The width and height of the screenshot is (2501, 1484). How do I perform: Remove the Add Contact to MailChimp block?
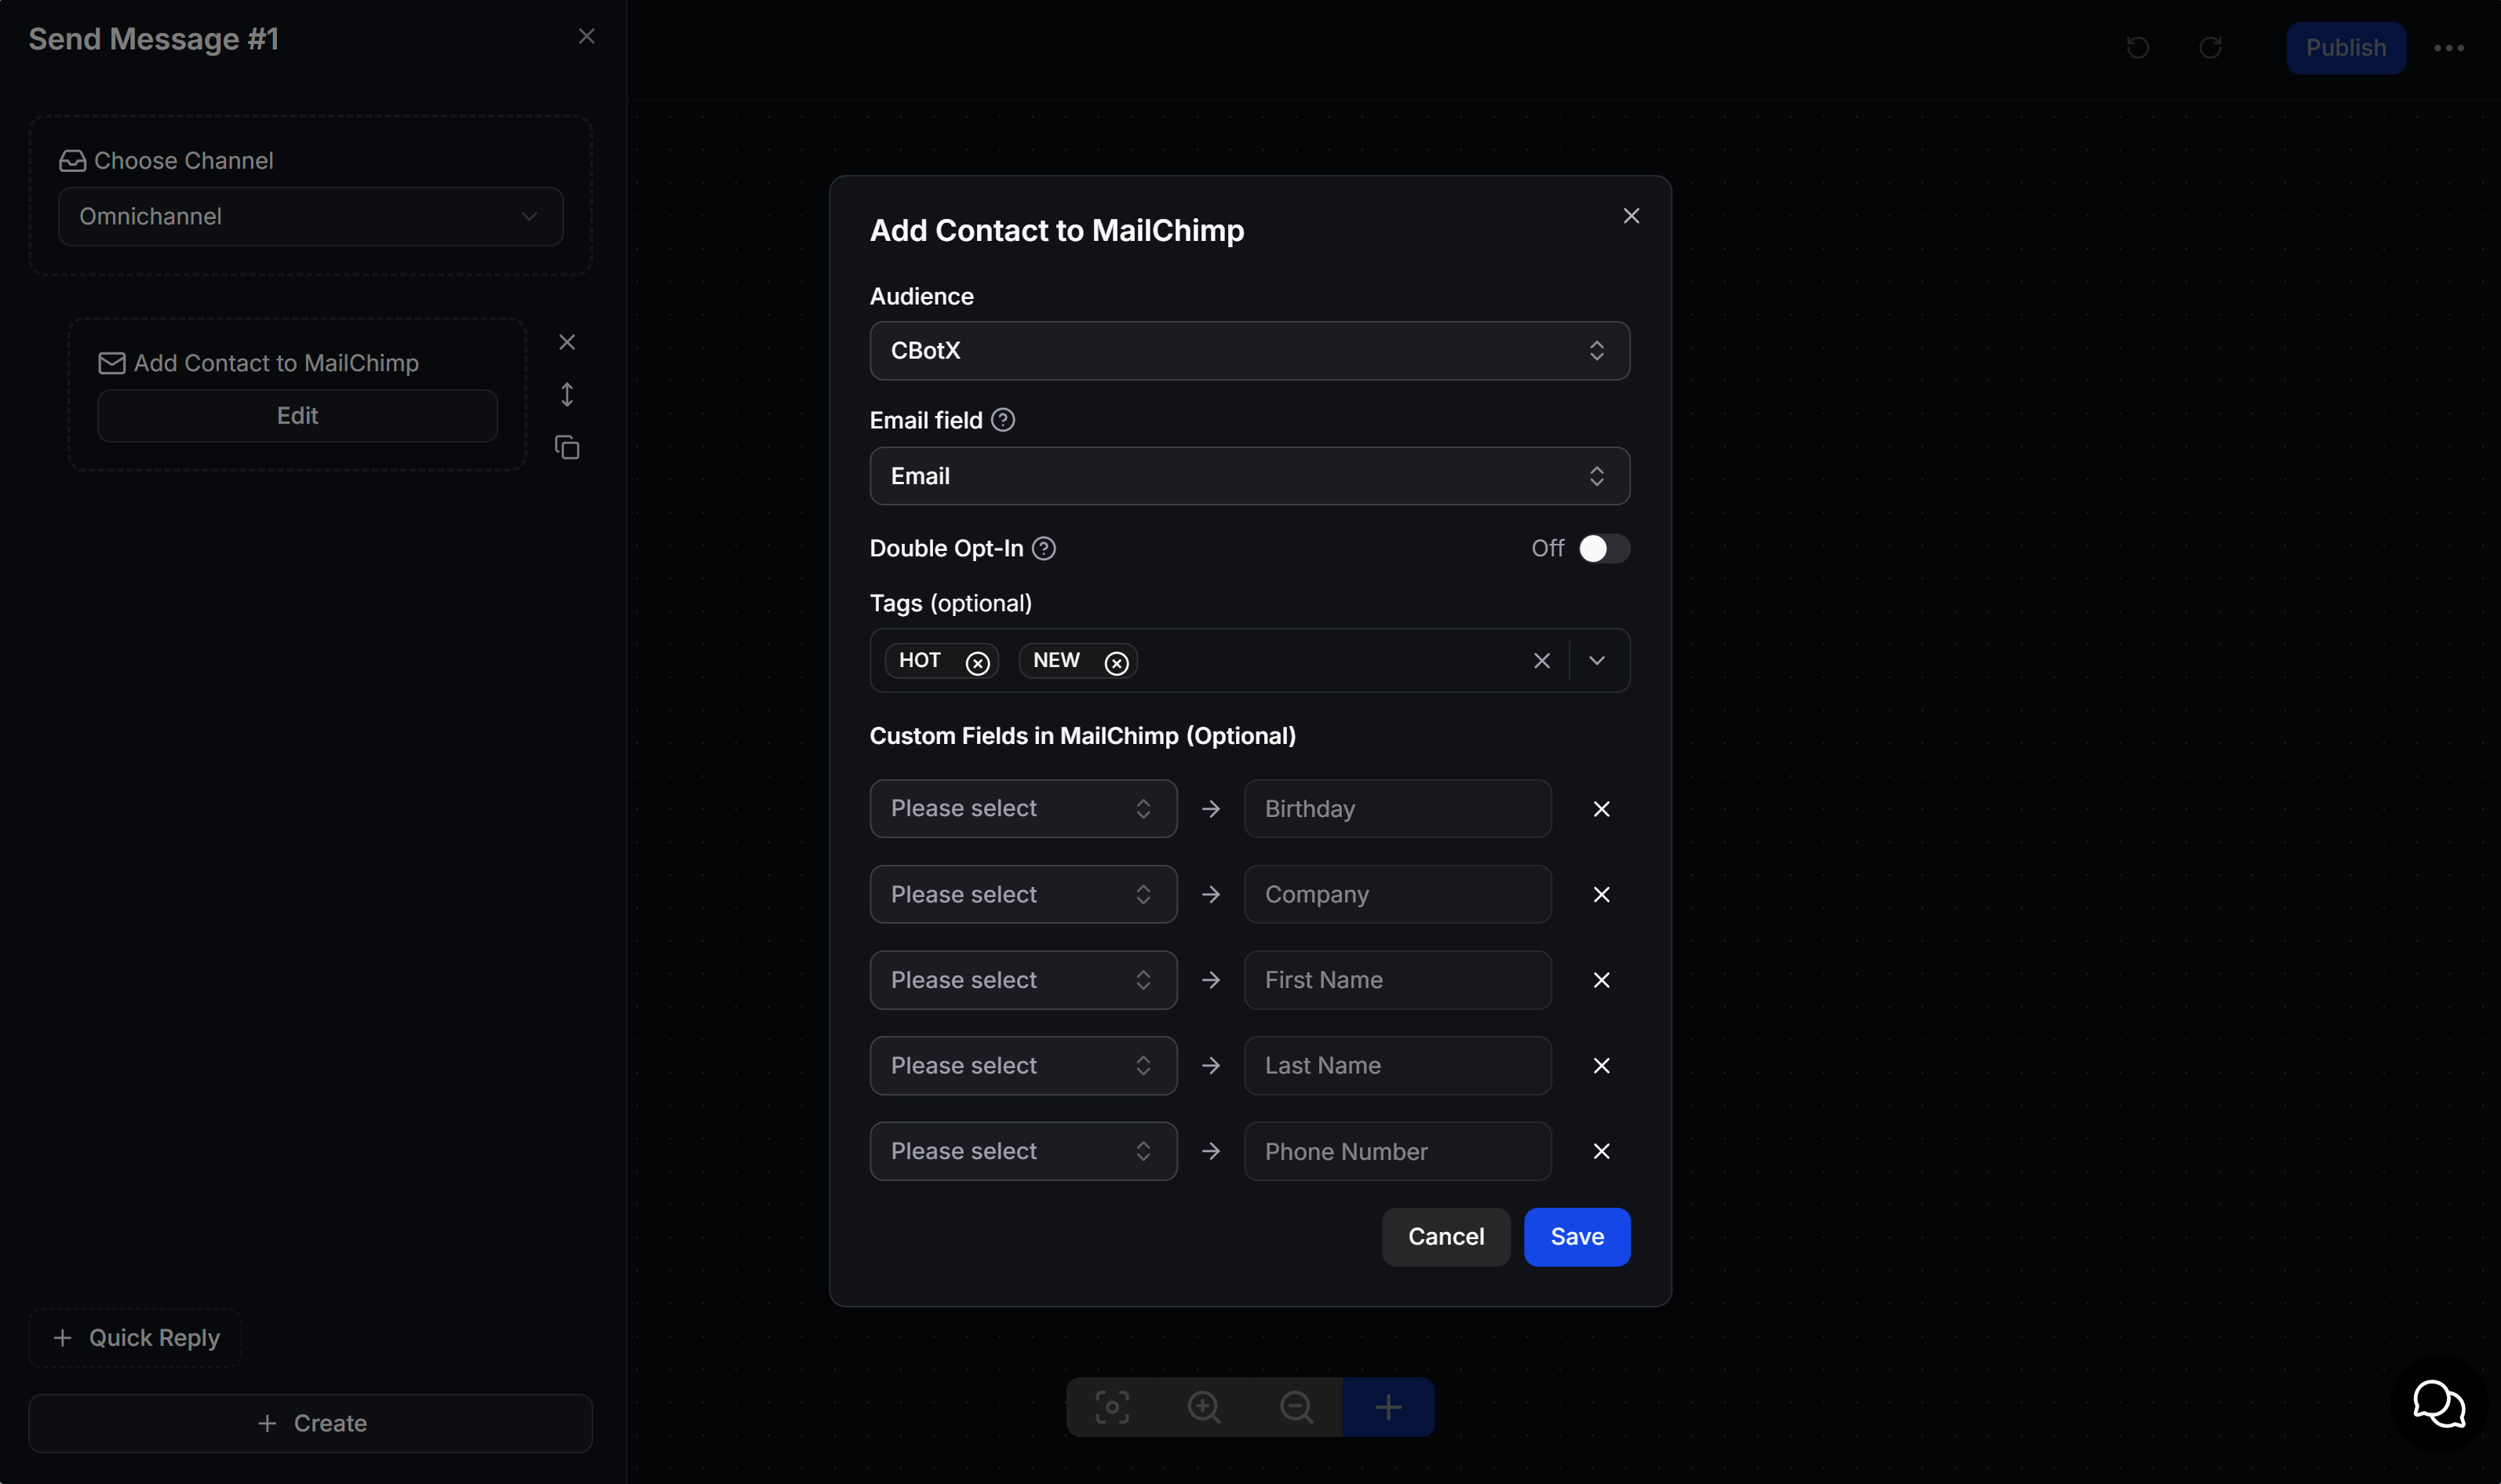pos(567,342)
